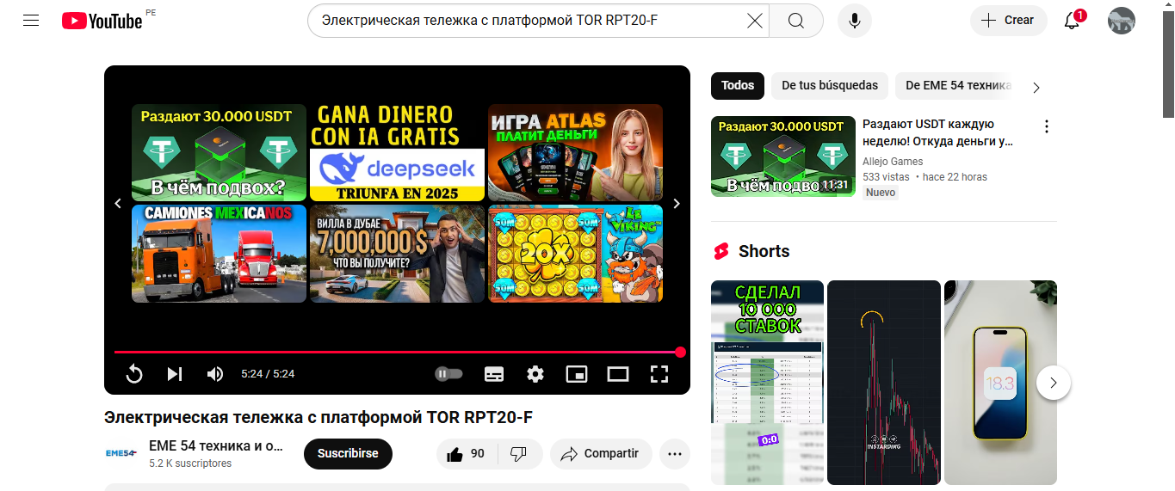
Task: Click the video title text
Action: click(x=318, y=418)
